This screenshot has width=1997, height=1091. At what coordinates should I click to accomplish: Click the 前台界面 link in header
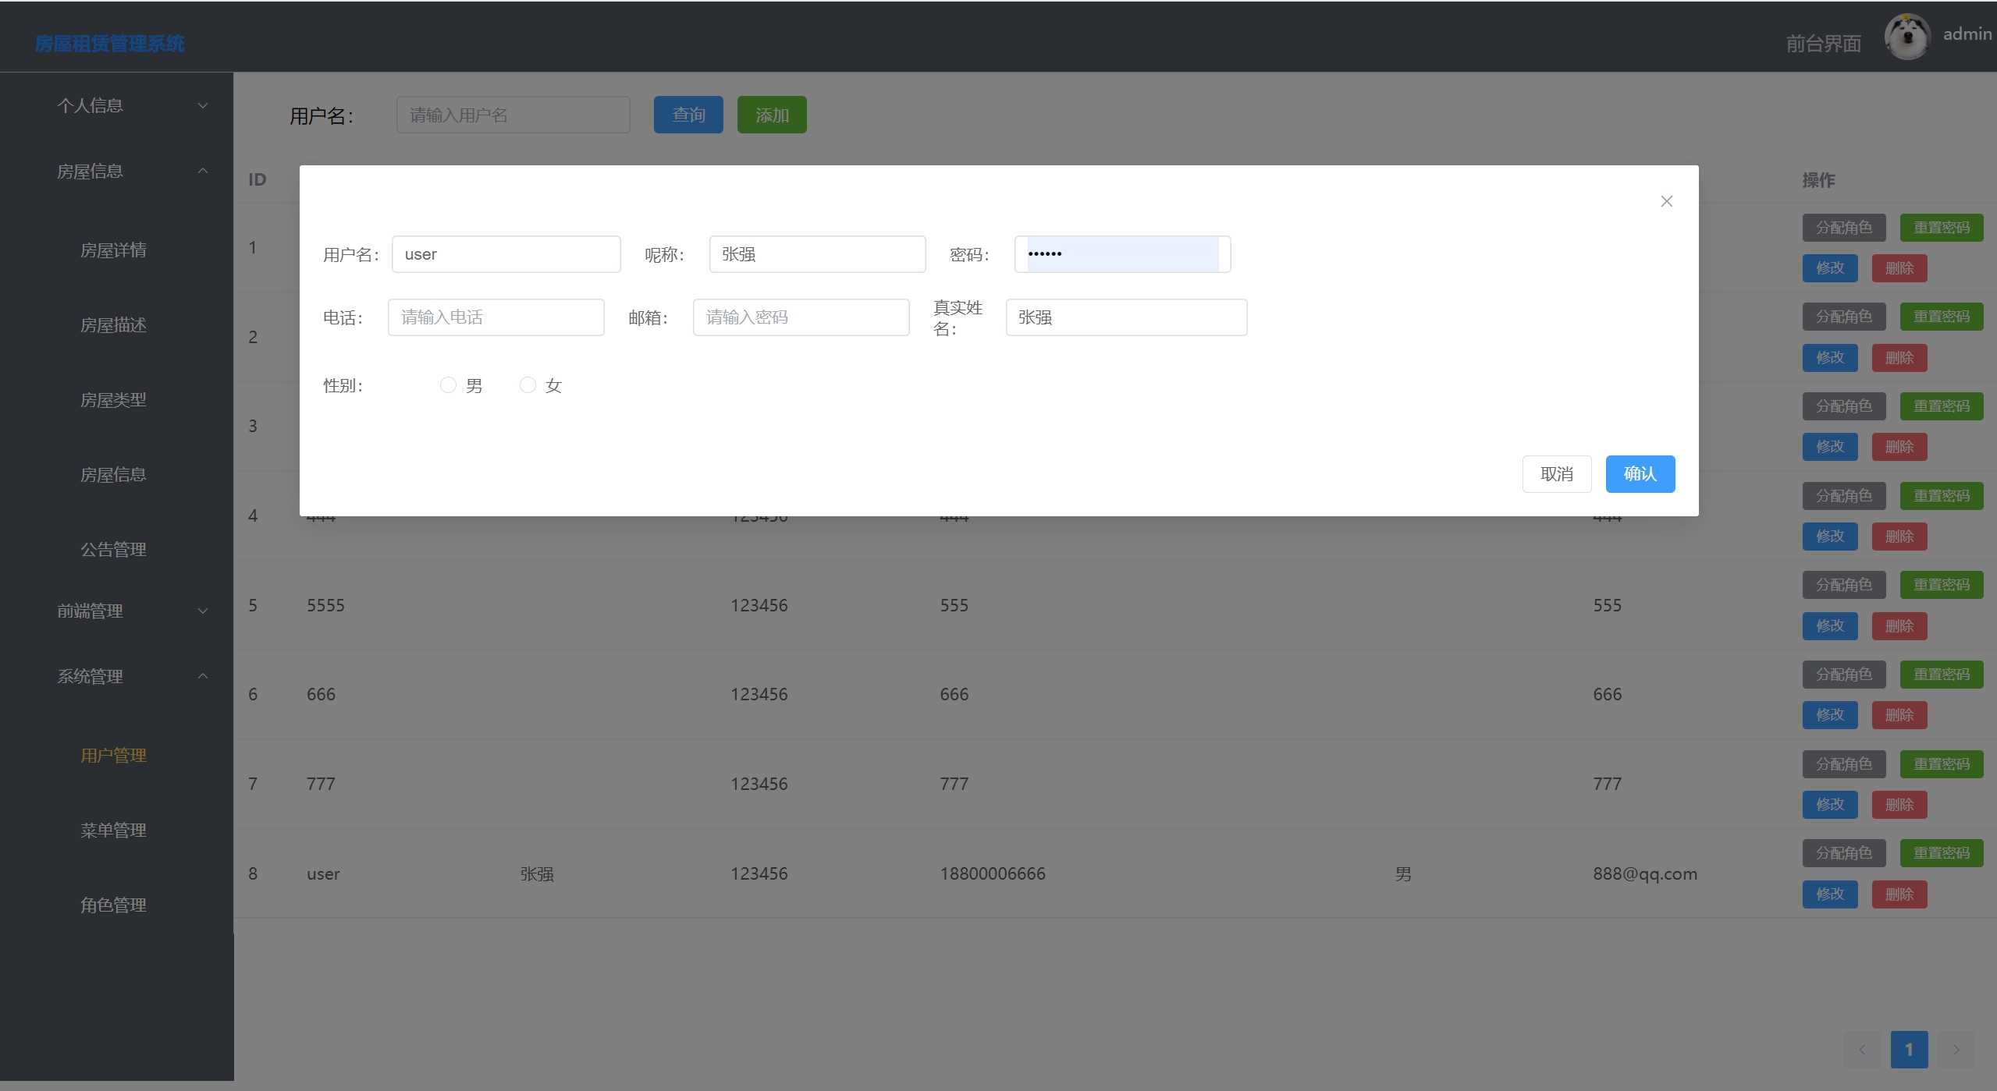click(1823, 44)
